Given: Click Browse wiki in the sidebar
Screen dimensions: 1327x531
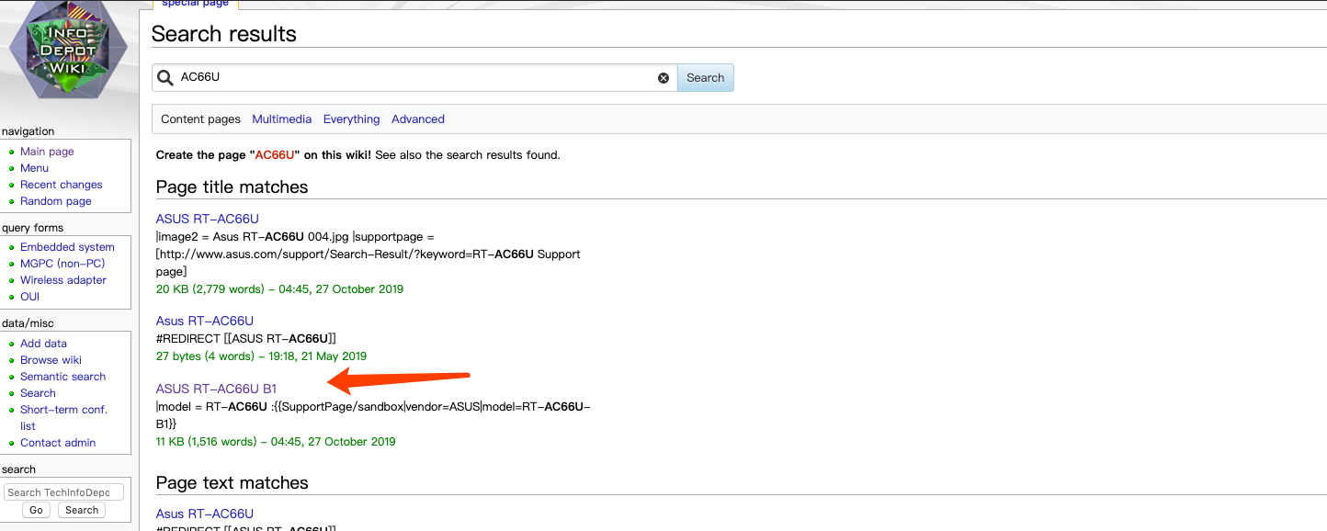Looking at the screenshot, I should point(51,360).
